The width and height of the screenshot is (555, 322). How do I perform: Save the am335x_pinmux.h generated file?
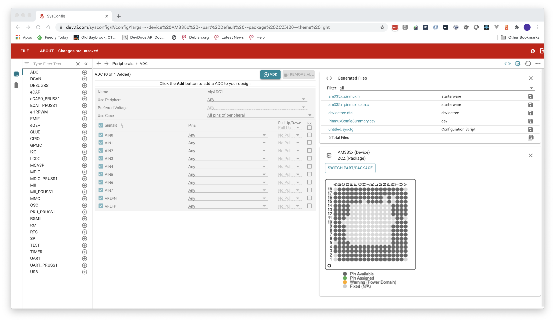pyautogui.click(x=531, y=96)
